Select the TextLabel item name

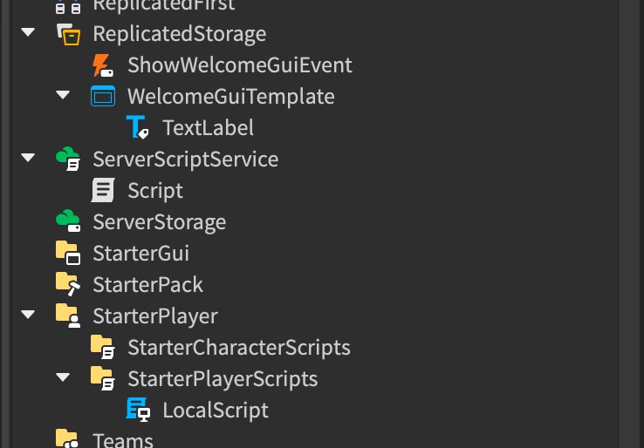pos(208,127)
